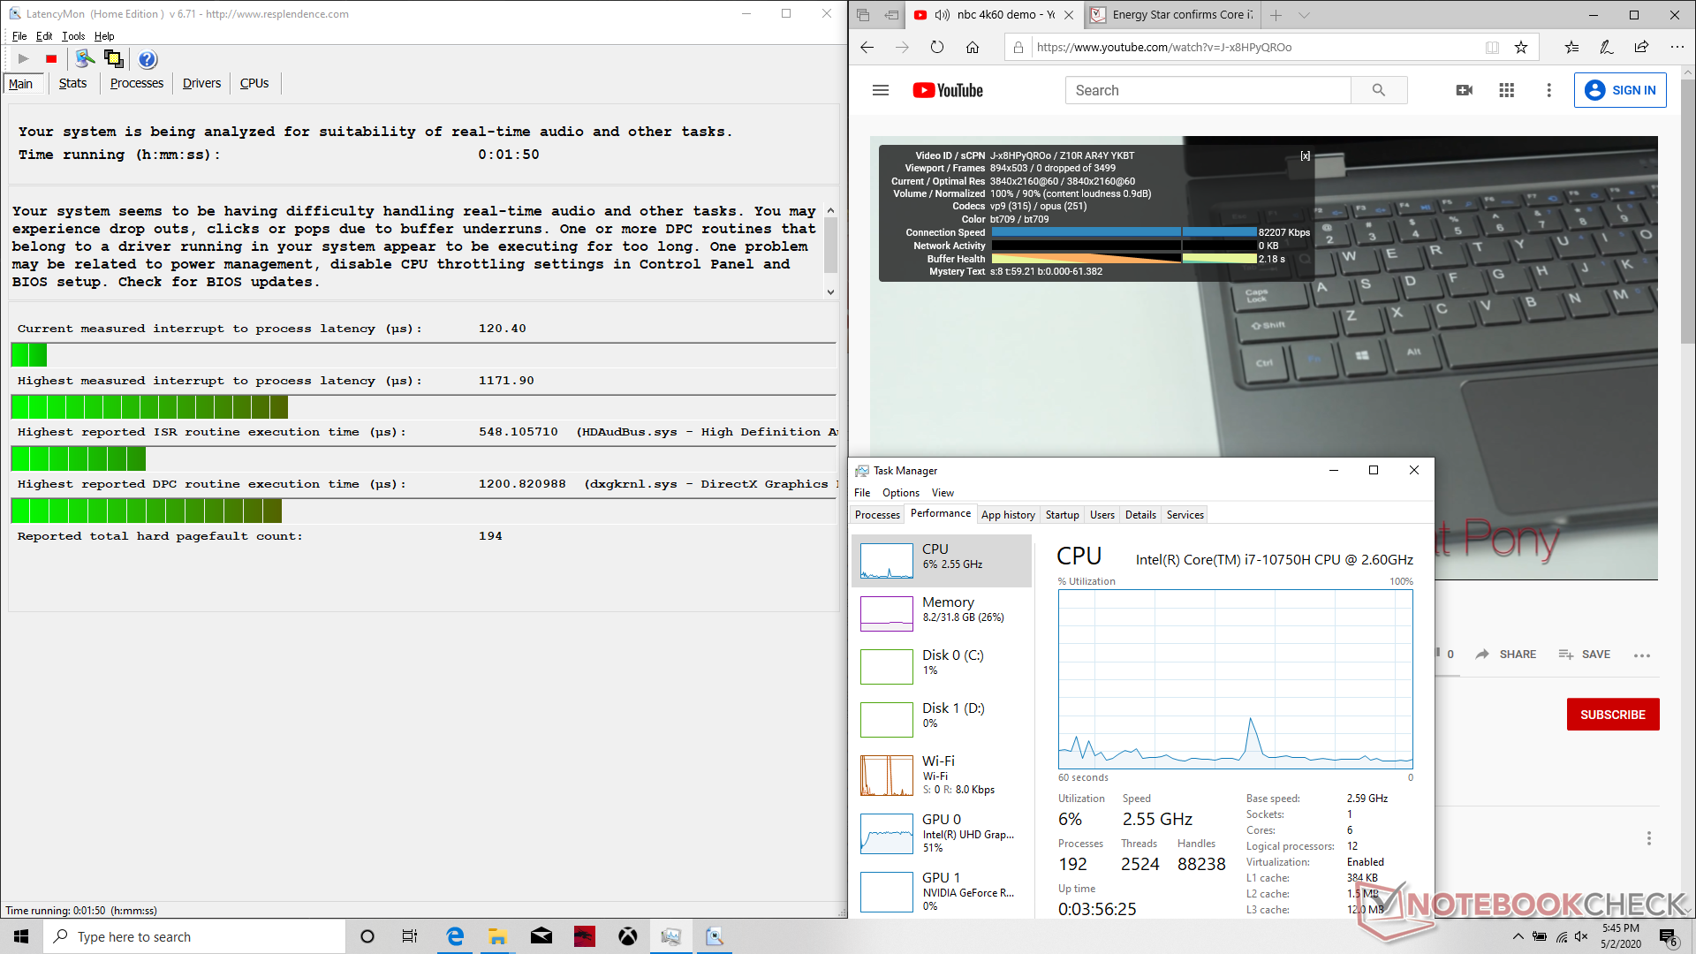The image size is (1696, 954).
Task: Open YouTube apps grid icon
Action: (1507, 90)
